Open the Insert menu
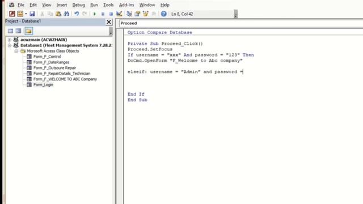Image resolution: width=363 pixels, height=204 pixels. [x=62, y=5]
